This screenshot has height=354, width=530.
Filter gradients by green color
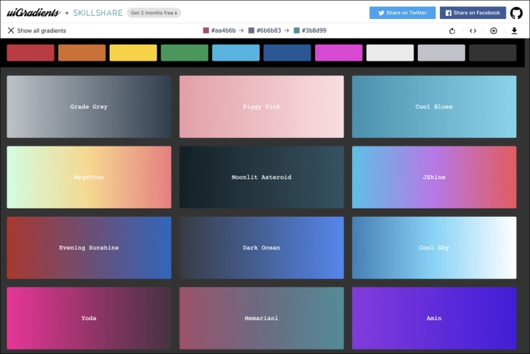pos(185,53)
